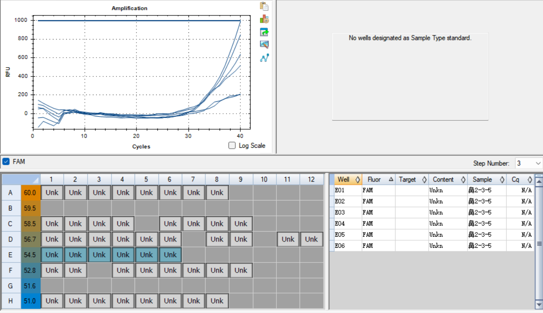Sort results by Well column header
Image resolution: width=543 pixels, height=313 pixels.
click(x=348, y=179)
